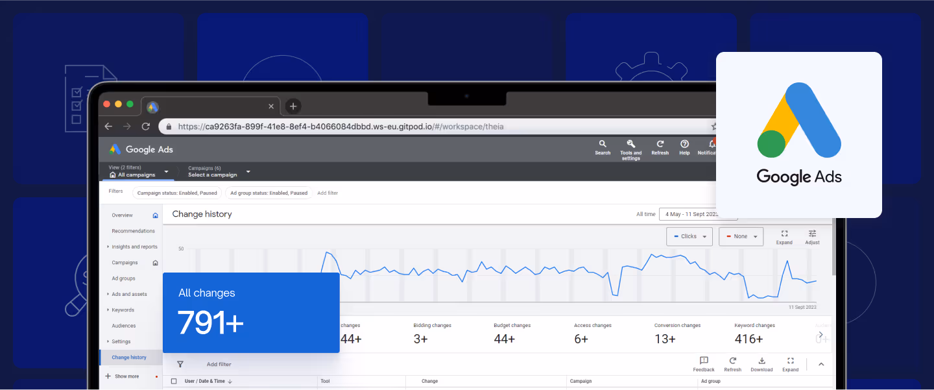The image size is (934, 390).
Task: Click the Google Ads logo in header
Action: click(x=141, y=149)
